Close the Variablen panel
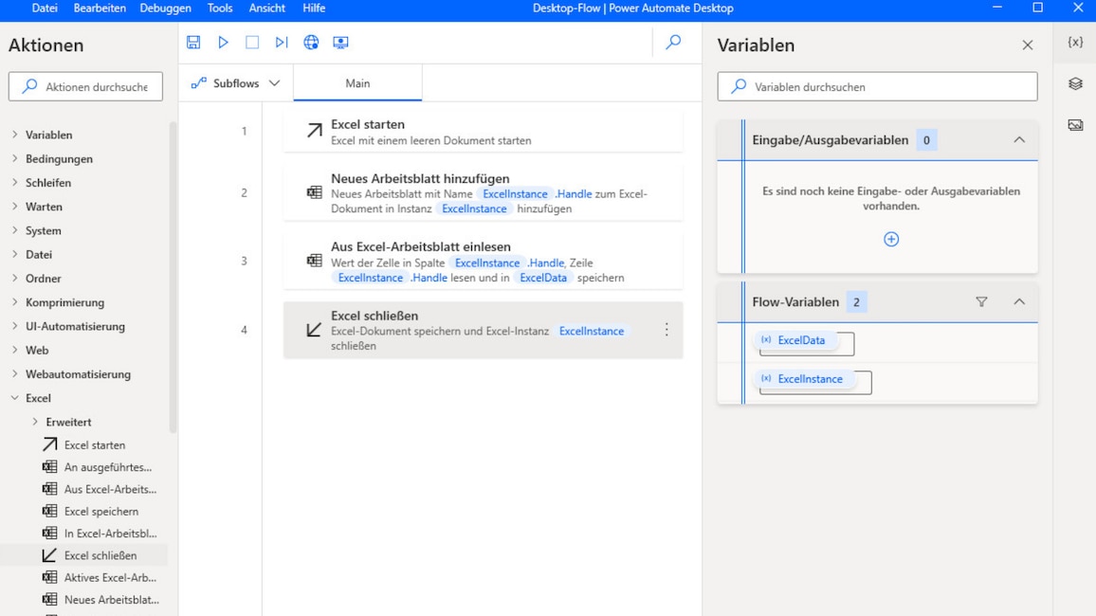This screenshot has height=616, width=1096. click(1028, 45)
